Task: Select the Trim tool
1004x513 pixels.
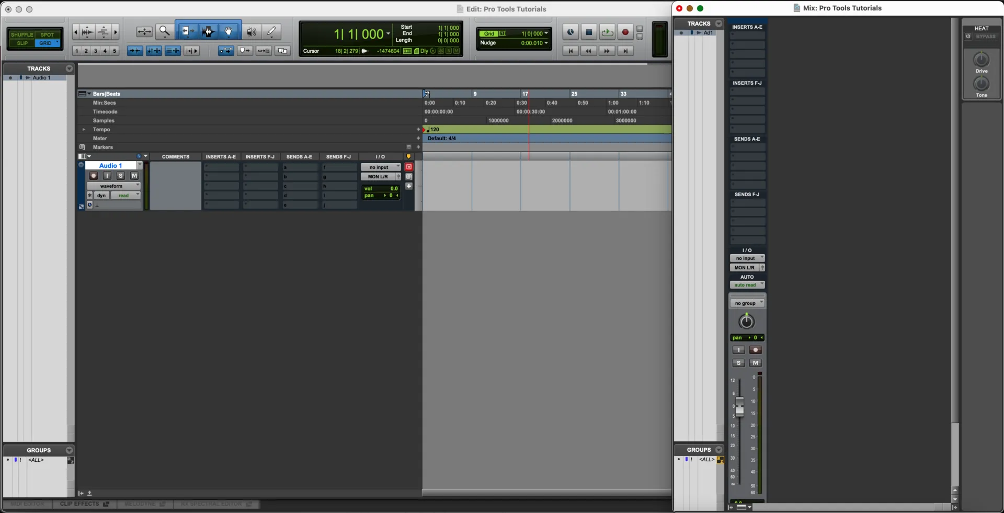Action: tap(186, 31)
